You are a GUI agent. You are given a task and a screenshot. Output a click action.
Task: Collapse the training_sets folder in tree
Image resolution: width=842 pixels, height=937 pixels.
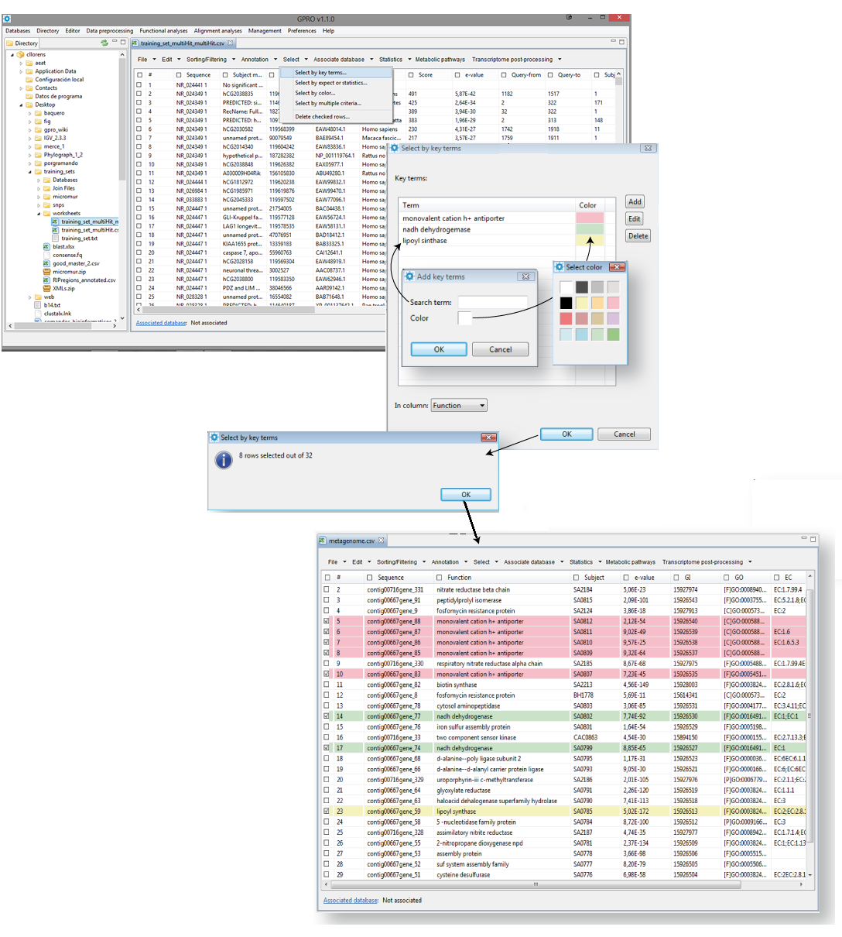(30, 172)
